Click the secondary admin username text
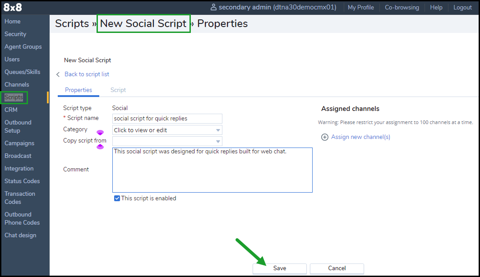This screenshot has width=480, height=277. (277, 7)
